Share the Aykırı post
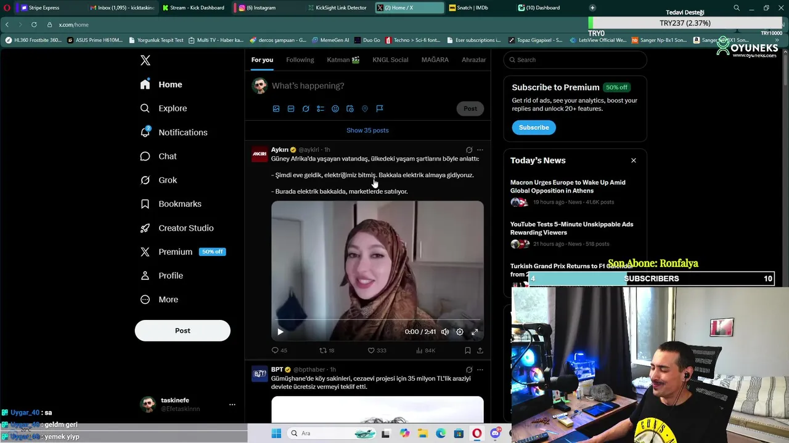The image size is (789, 443). [480, 350]
